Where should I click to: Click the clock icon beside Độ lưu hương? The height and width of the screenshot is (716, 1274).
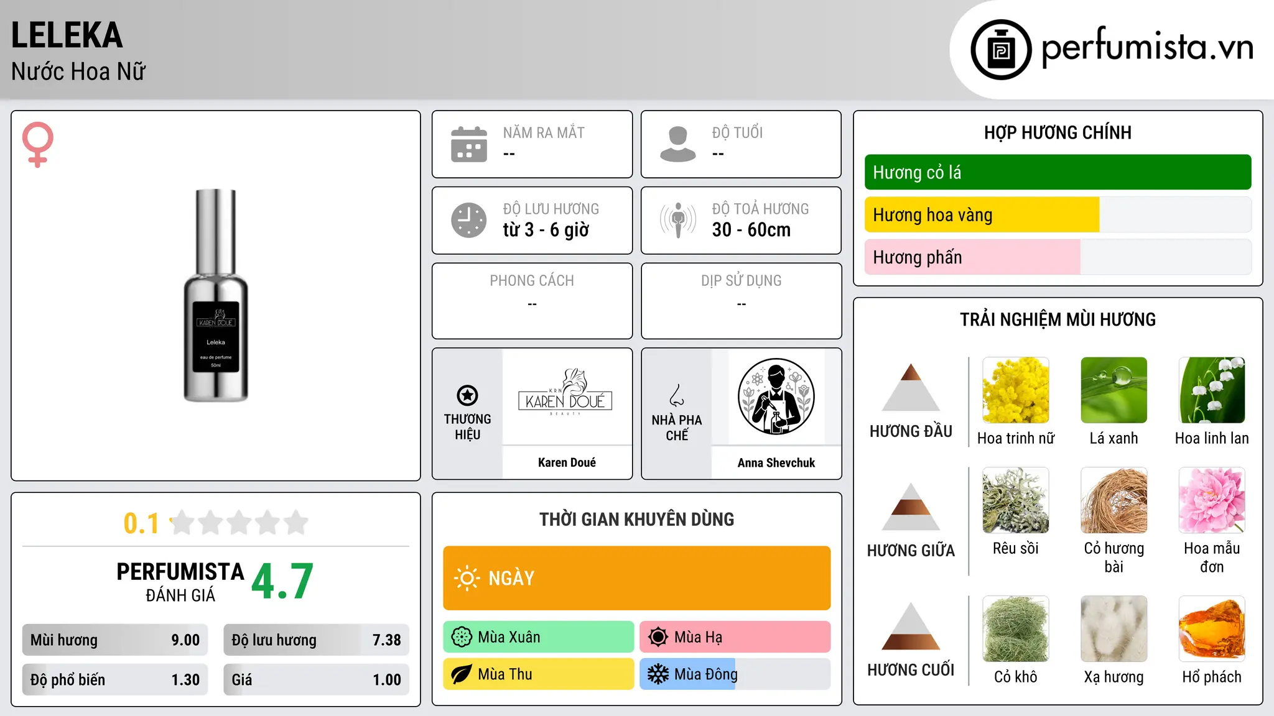[x=469, y=220]
